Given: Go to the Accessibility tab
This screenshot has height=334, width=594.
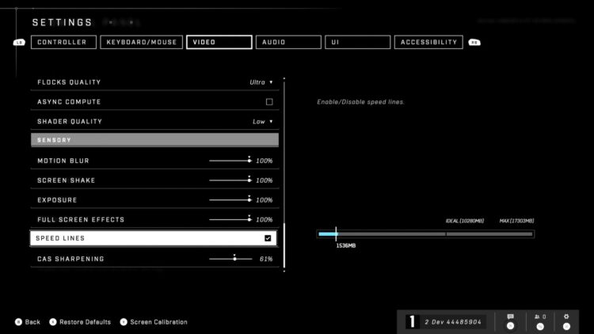Looking at the screenshot, I should [428, 42].
